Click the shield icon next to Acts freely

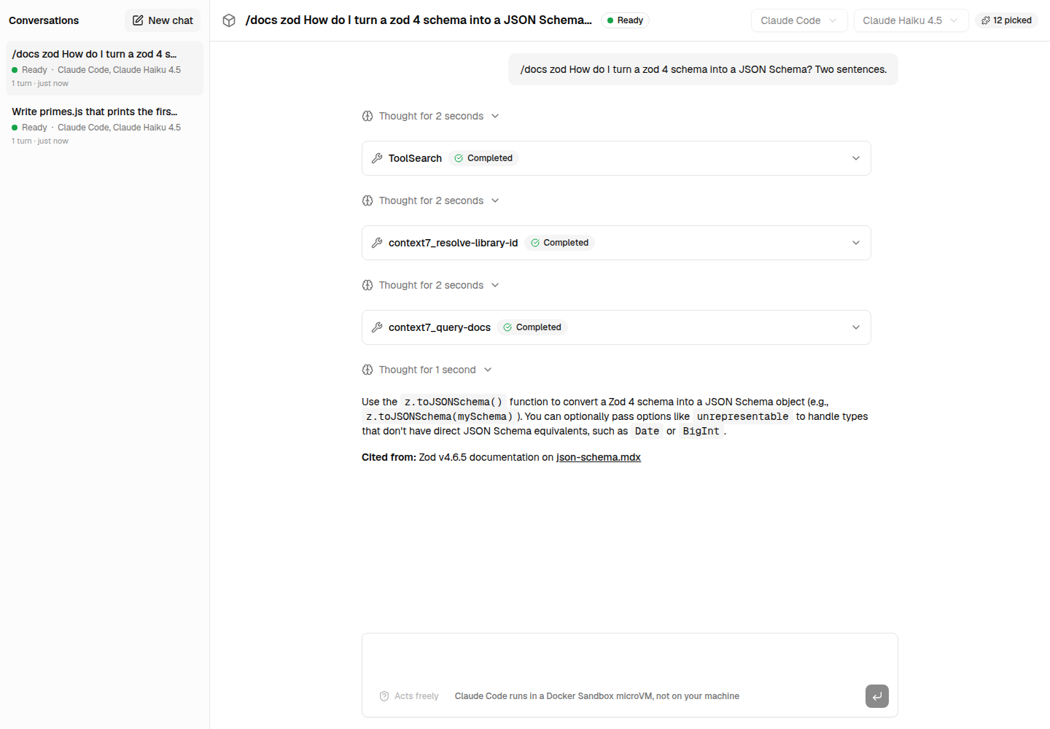pos(384,696)
